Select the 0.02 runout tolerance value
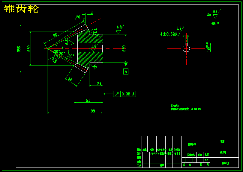This screenshot has height=172, width=243. [x=125, y=94]
